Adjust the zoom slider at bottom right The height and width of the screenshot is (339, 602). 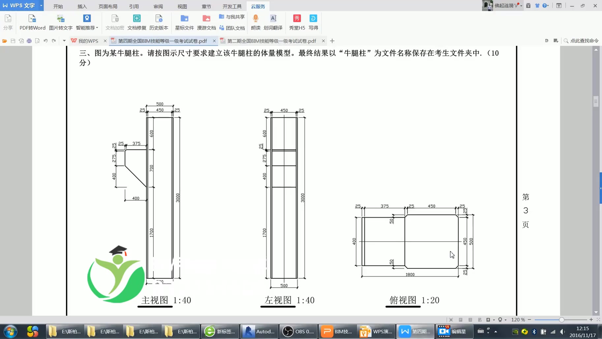pyautogui.click(x=562, y=320)
